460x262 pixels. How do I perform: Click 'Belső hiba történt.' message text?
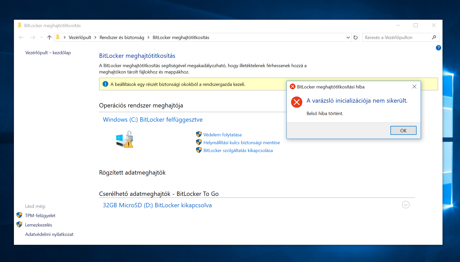click(325, 114)
